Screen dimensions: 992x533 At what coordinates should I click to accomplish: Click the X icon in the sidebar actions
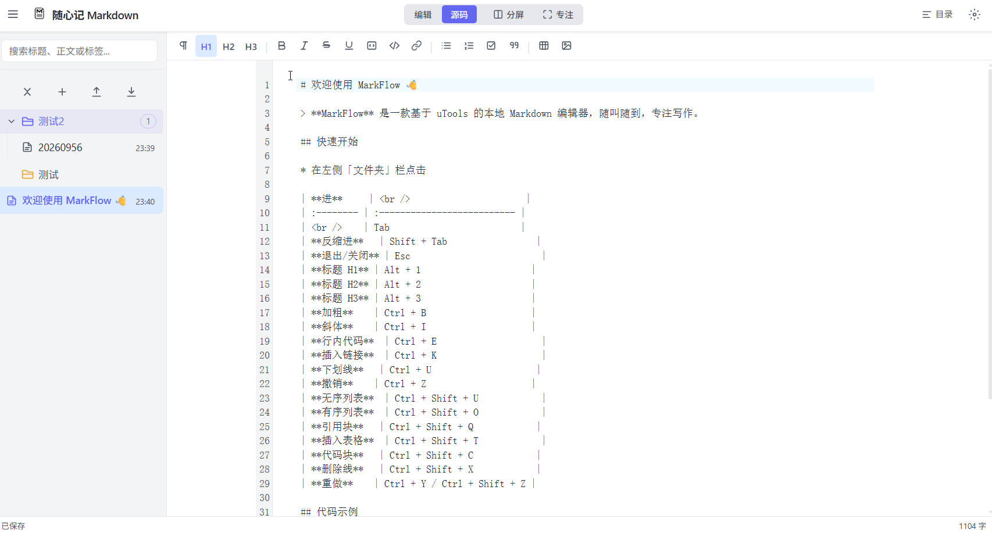click(27, 92)
